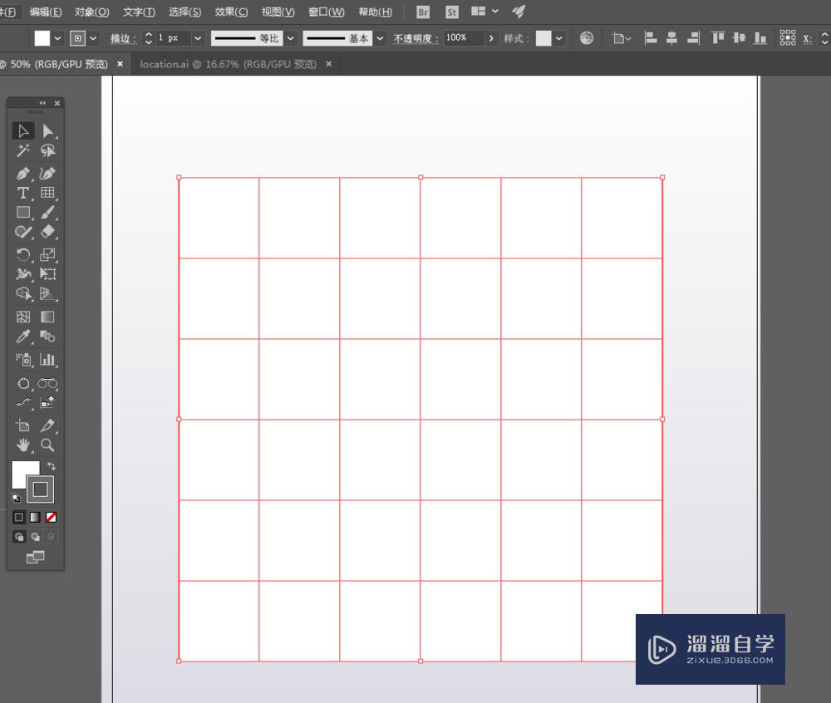Image resolution: width=831 pixels, height=703 pixels.
Task: Open the Bridge (Br) launcher icon
Action: [x=424, y=12]
